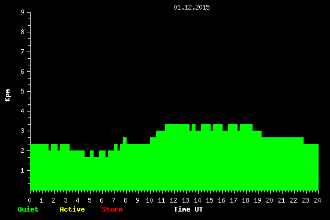The image size is (330, 220).
Task: Click the small green spike near hour 8
Action: pyautogui.click(x=125, y=140)
